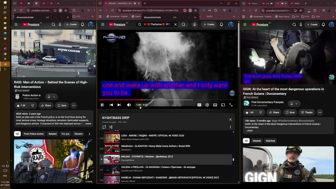Dislike the RAID: Men of Action video
The height and width of the screenshot is (189, 336).
33,106
